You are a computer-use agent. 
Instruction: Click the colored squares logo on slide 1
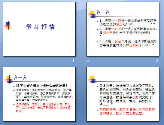[8, 26]
